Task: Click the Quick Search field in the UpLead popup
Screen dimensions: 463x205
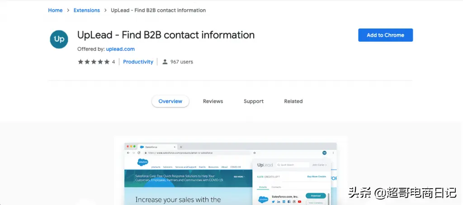Action: pos(293,165)
